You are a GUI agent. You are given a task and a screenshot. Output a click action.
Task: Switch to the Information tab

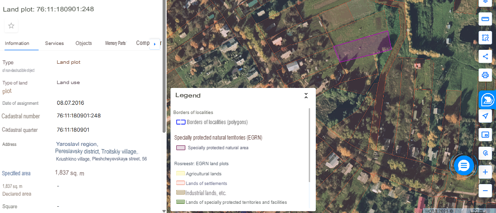point(17,43)
